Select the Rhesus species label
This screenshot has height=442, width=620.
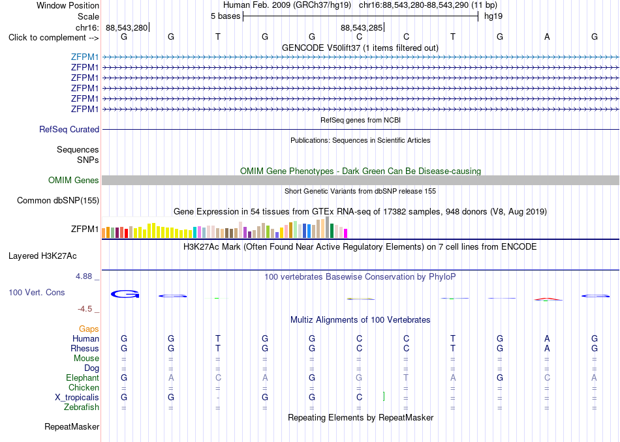[x=85, y=348]
